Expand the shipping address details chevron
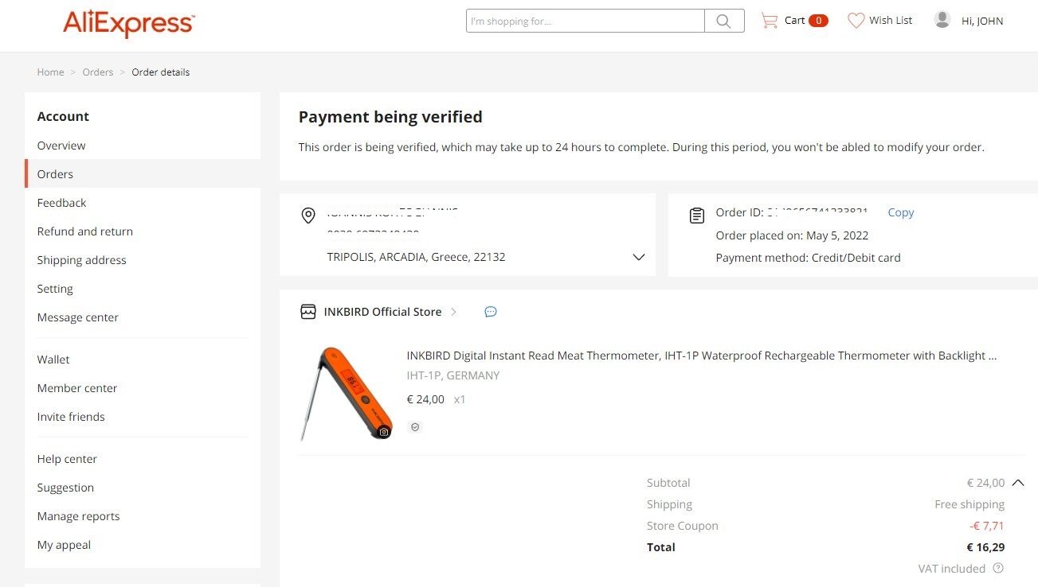The height and width of the screenshot is (587, 1038). 639,257
